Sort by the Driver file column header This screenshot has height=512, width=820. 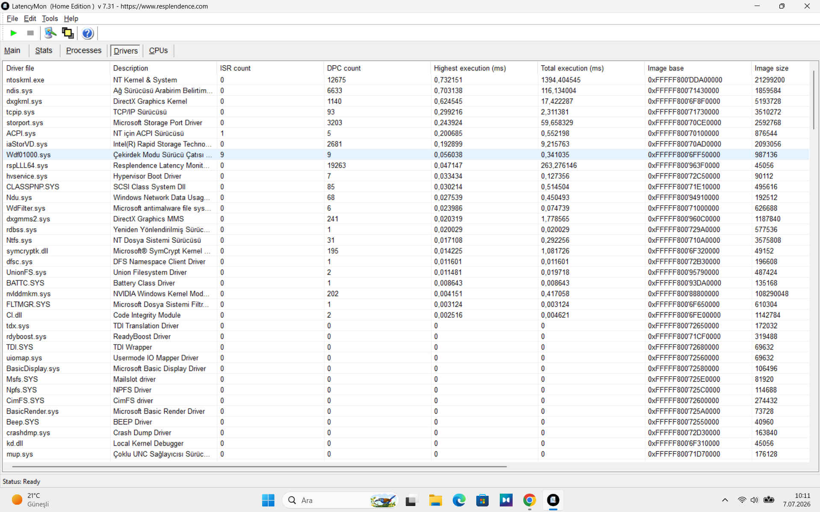pos(56,68)
